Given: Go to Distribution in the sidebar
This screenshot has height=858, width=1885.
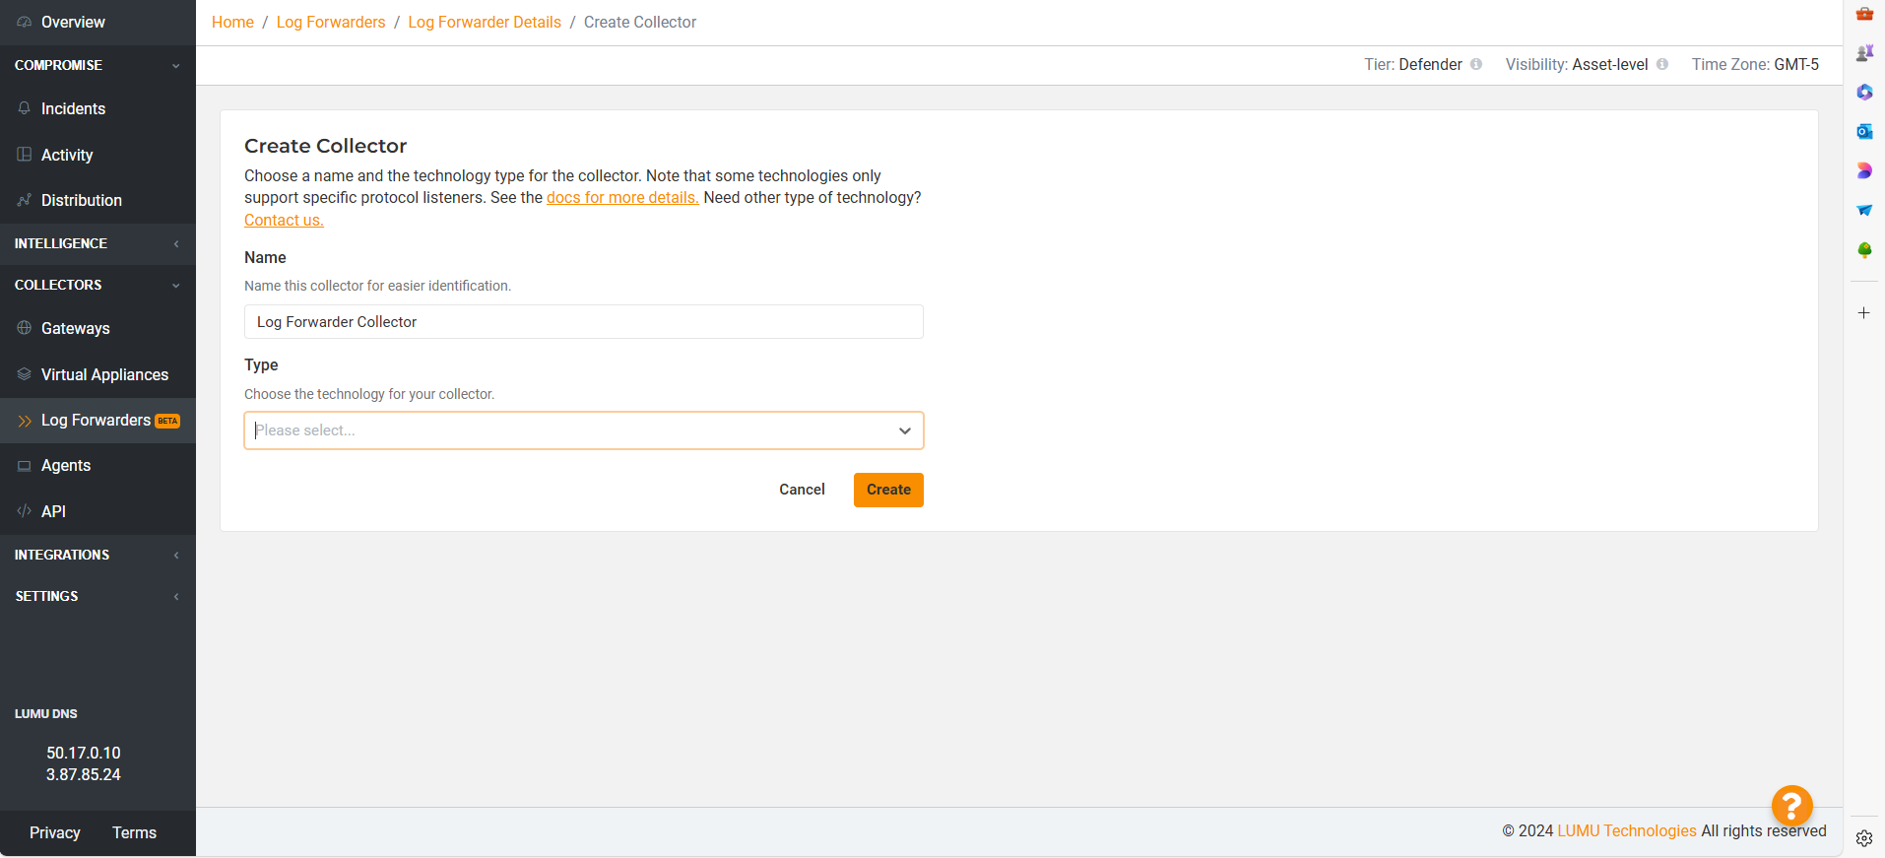Looking at the screenshot, I should [x=82, y=200].
